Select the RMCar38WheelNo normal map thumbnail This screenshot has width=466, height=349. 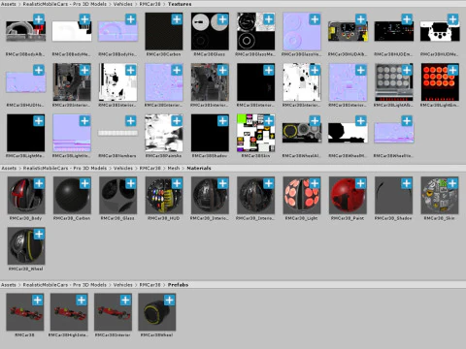pyautogui.click(x=394, y=133)
